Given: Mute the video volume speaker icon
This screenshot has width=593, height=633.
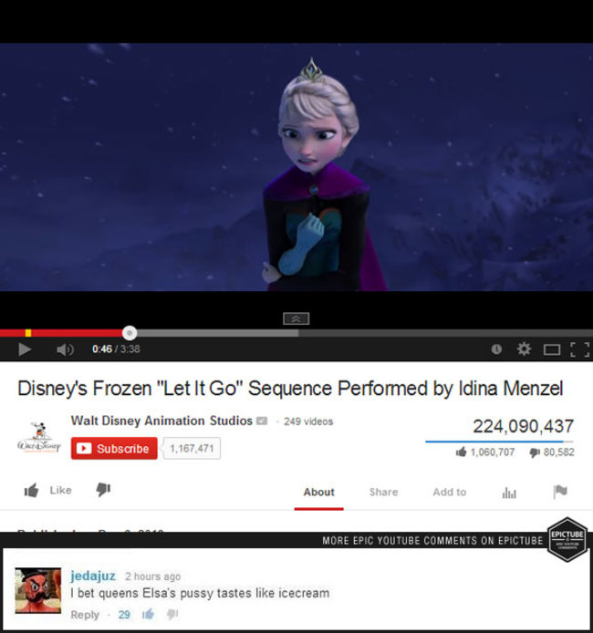Looking at the screenshot, I should tap(65, 349).
